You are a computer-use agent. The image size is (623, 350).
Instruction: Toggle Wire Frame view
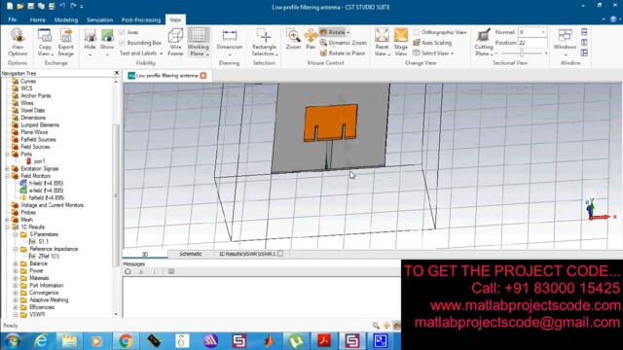pyautogui.click(x=175, y=42)
